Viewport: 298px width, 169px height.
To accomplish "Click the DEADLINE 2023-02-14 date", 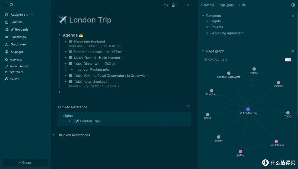I will pos(102,86).
